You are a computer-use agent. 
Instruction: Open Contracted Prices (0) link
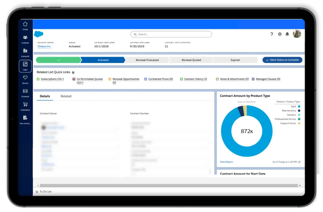tap(161, 79)
